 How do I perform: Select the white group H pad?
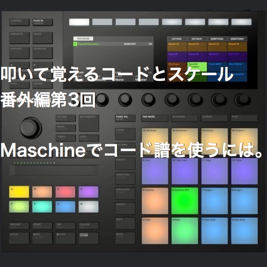88,207
